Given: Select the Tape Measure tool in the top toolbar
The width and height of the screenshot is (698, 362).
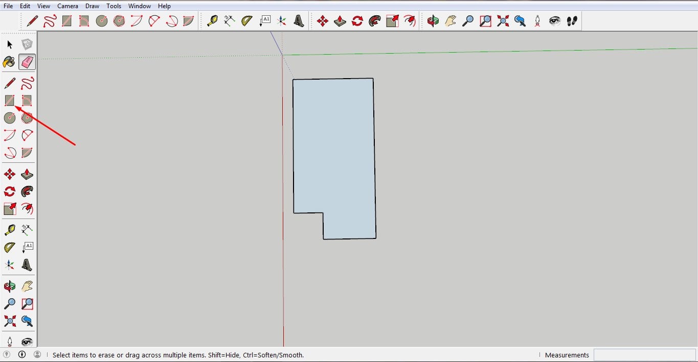Looking at the screenshot, I should point(212,21).
